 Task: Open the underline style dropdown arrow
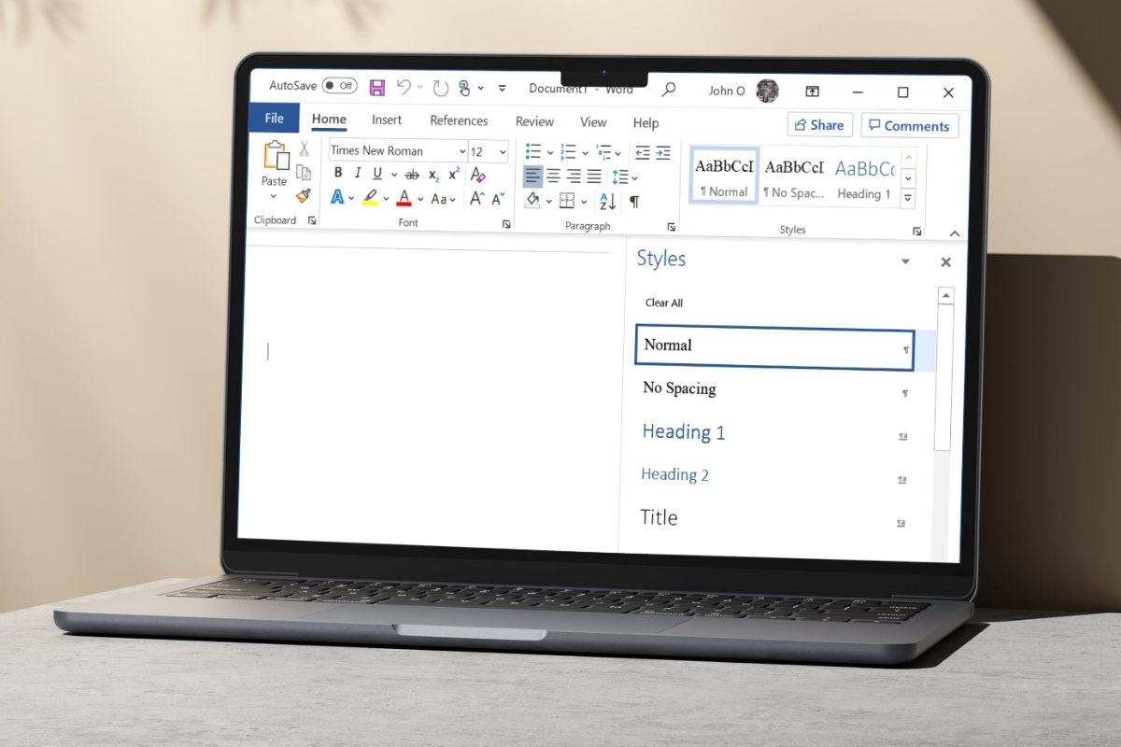393,175
